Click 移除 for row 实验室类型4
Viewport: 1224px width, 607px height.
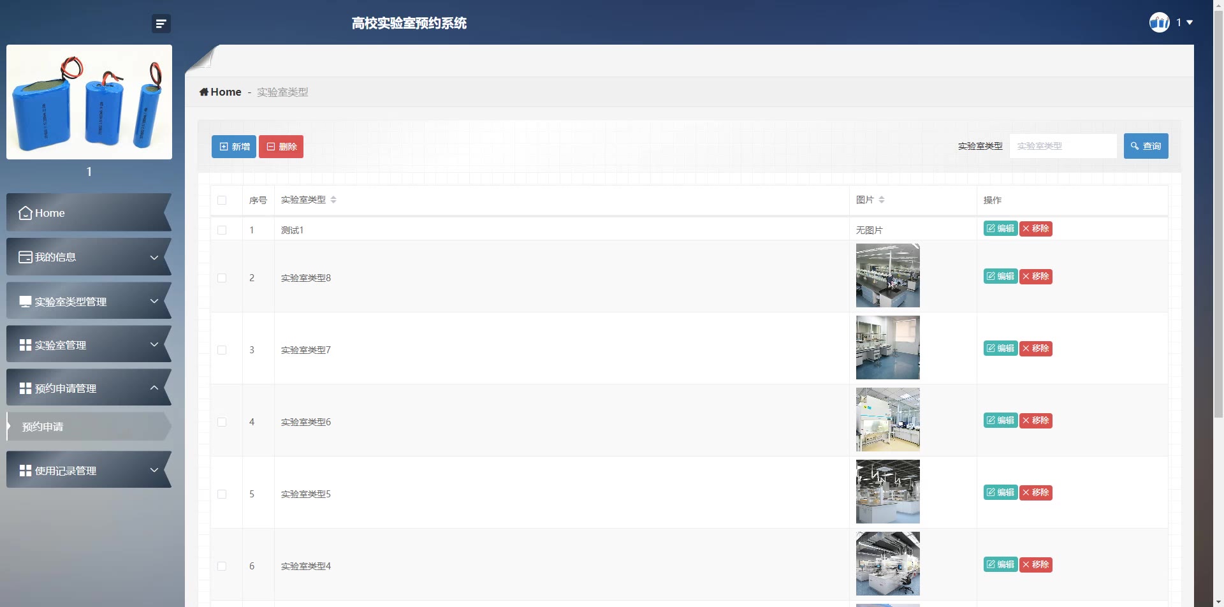click(x=1035, y=564)
